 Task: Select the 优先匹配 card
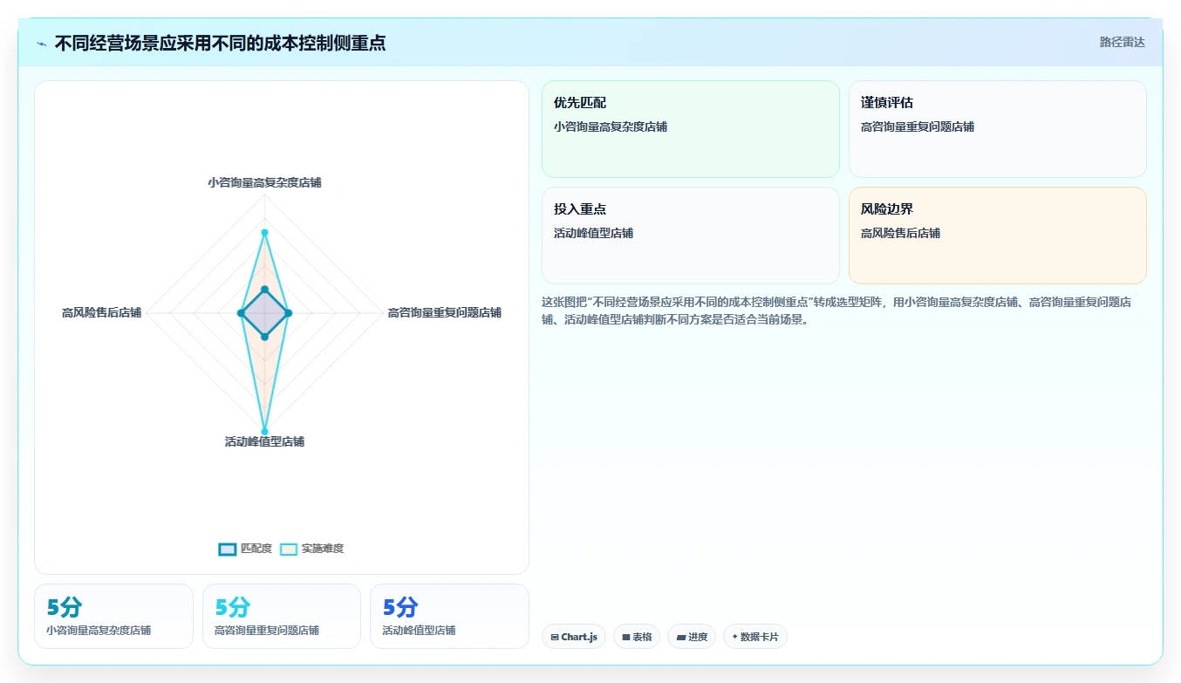[690, 129]
